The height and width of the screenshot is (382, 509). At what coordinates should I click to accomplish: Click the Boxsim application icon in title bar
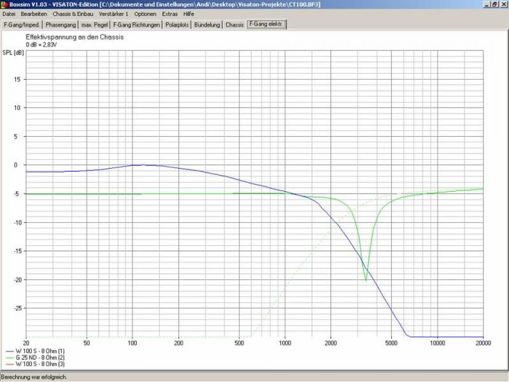click(x=4, y=4)
